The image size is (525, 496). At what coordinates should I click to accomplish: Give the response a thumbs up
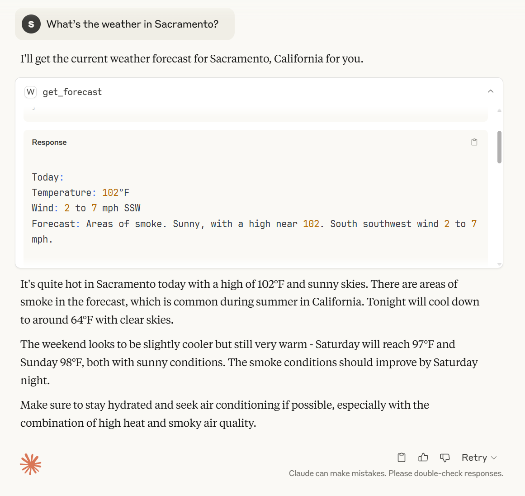pos(423,458)
